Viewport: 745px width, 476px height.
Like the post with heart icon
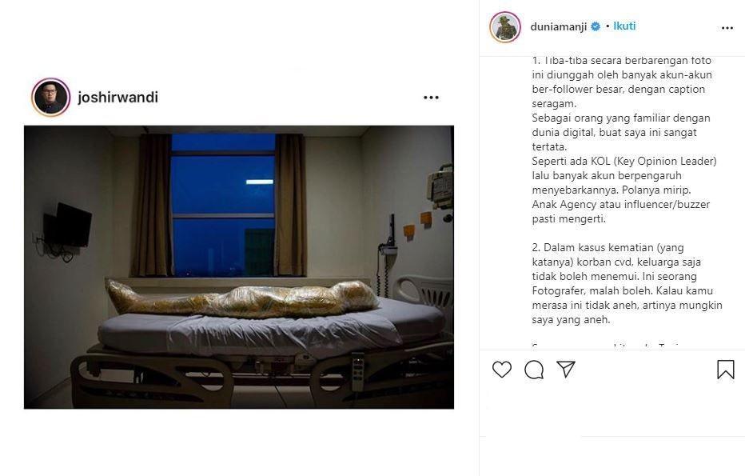(502, 370)
